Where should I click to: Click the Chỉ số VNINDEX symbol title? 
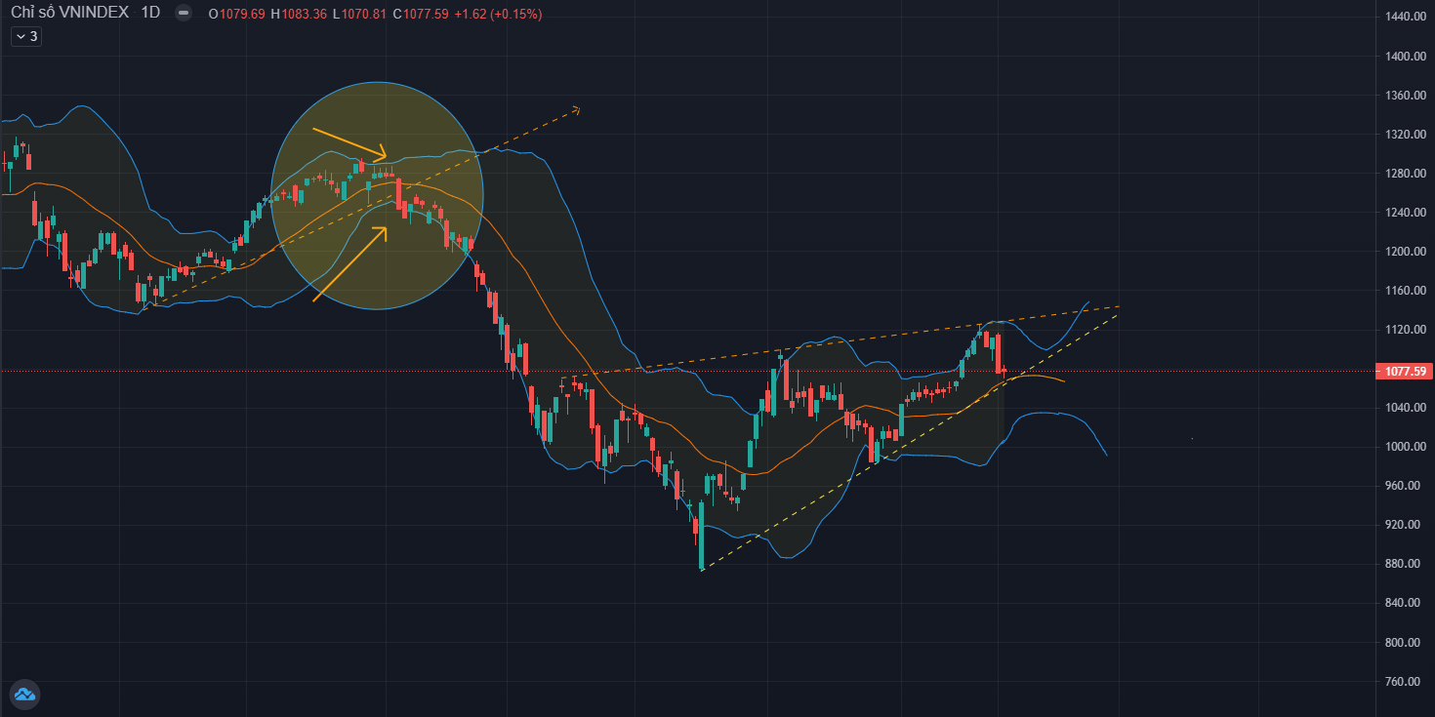(x=69, y=14)
